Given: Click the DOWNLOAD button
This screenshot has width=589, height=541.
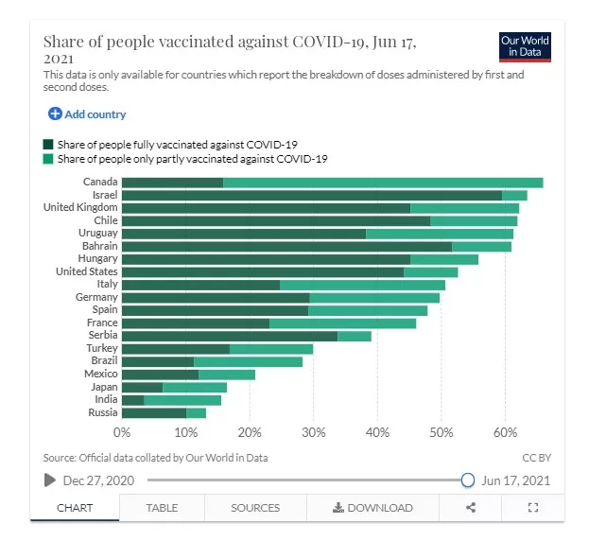Looking at the screenshot, I should pyautogui.click(x=372, y=508).
